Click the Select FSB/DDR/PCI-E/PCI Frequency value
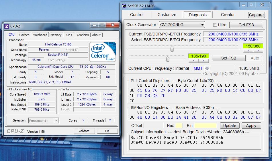The height and width of the screenshot is (161, 272). tap(233, 40)
